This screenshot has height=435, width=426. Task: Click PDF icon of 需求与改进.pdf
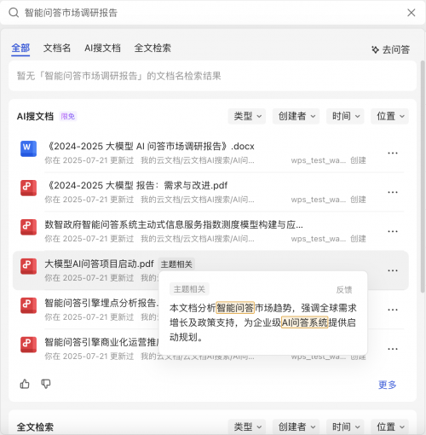pos(28,188)
